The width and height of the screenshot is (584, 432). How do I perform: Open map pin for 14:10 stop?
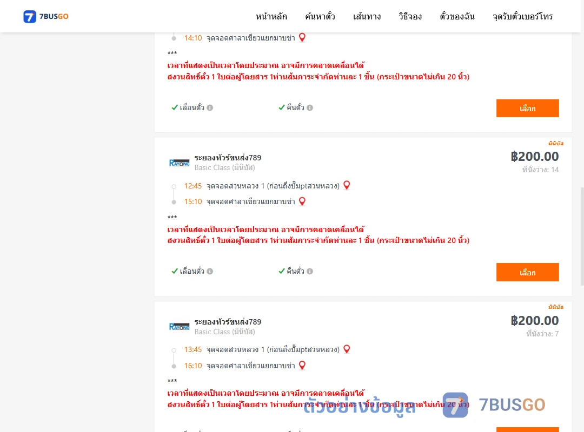[302, 38]
